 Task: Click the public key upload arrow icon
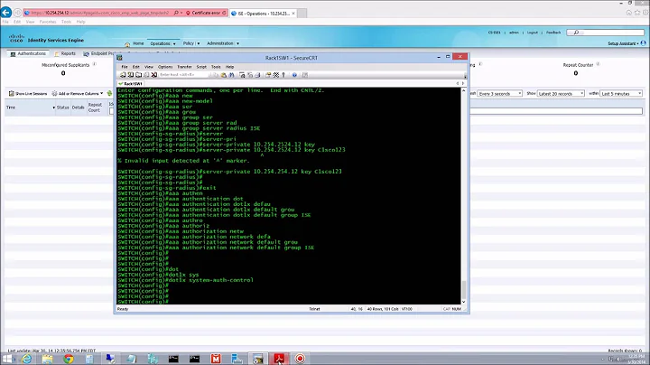point(283,75)
